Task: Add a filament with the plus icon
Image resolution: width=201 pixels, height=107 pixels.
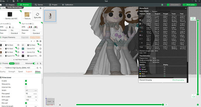Action: pos(31,41)
